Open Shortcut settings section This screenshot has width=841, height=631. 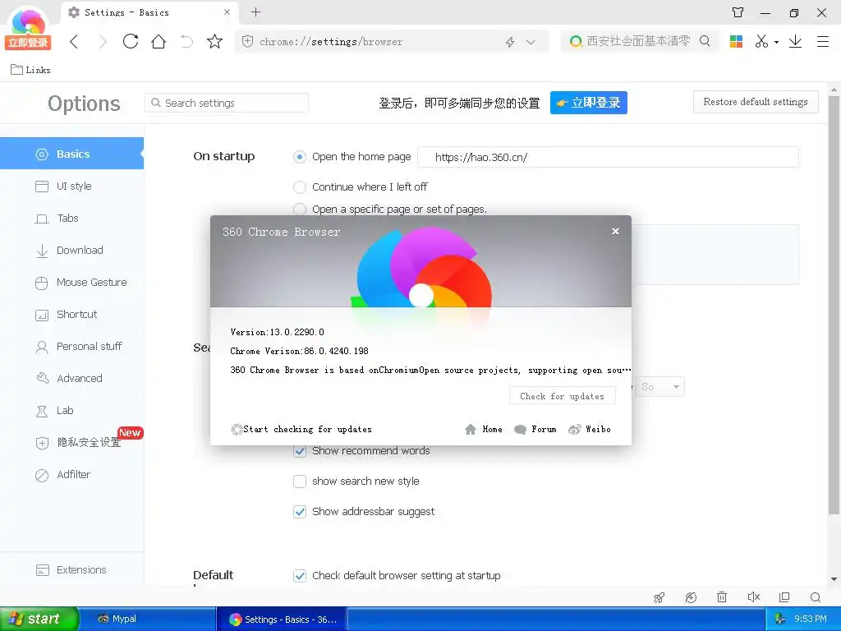(72, 314)
